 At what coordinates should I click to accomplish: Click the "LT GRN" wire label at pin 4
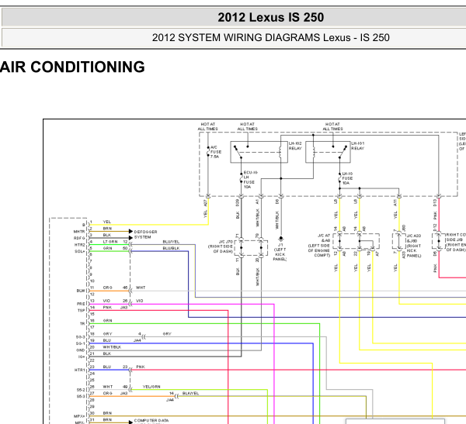click(110, 242)
